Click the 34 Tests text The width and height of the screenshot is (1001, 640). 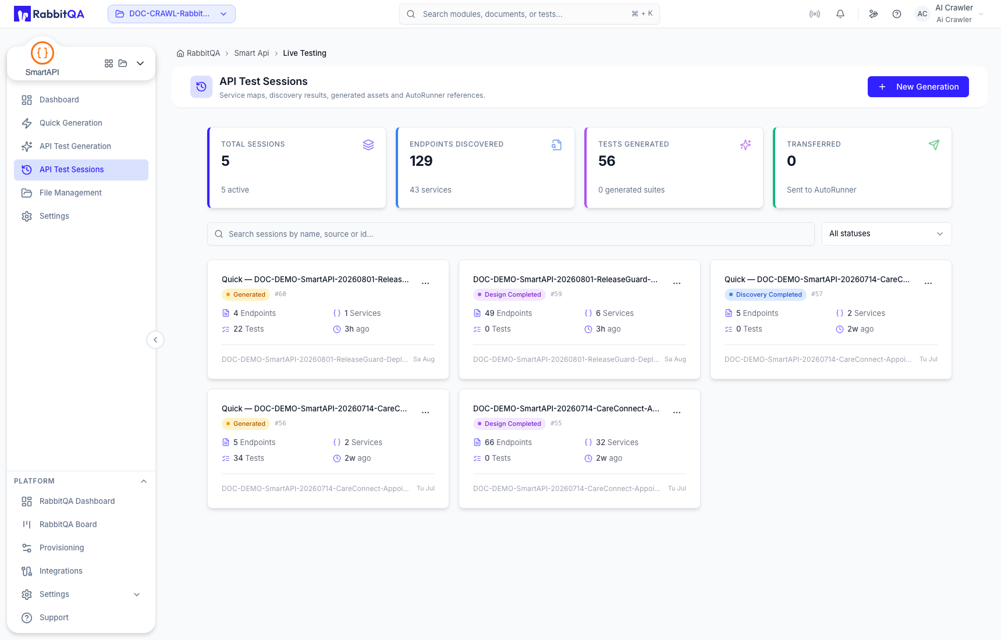(x=249, y=458)
